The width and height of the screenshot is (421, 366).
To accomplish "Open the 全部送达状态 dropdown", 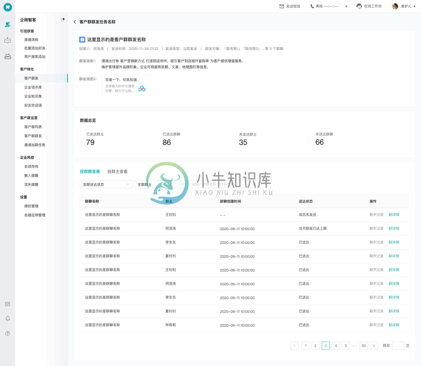I will click(106, 184).
